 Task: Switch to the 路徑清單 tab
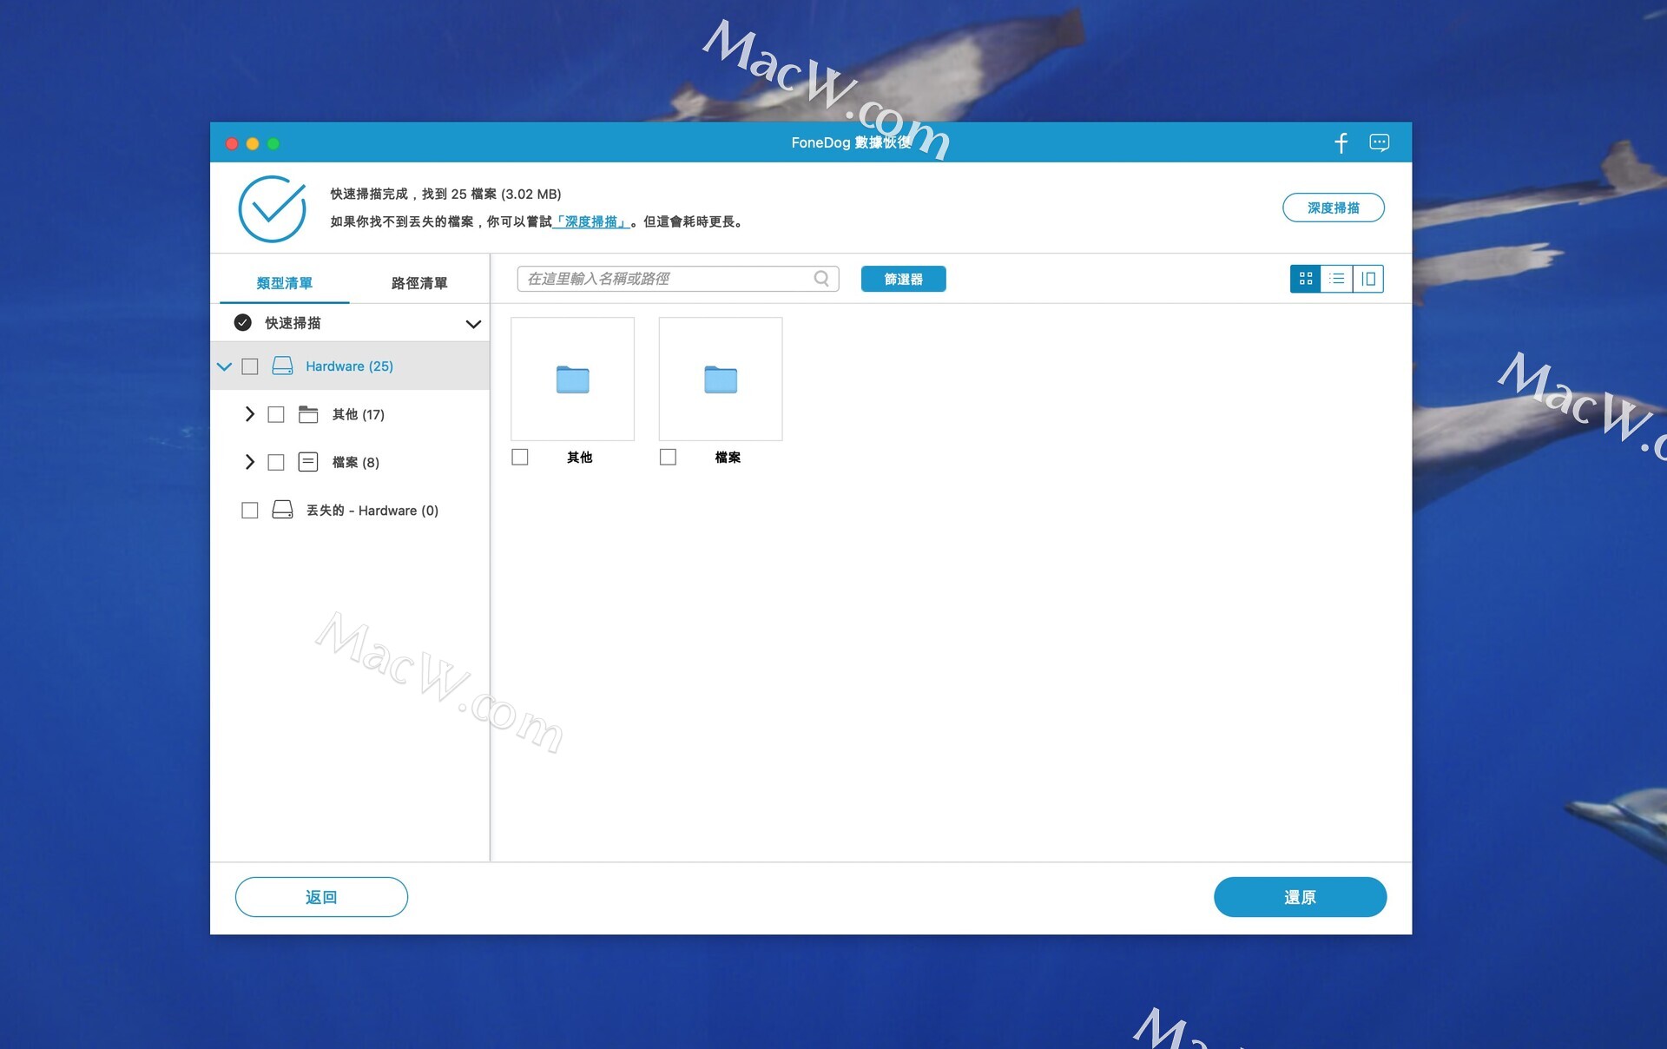419,283
